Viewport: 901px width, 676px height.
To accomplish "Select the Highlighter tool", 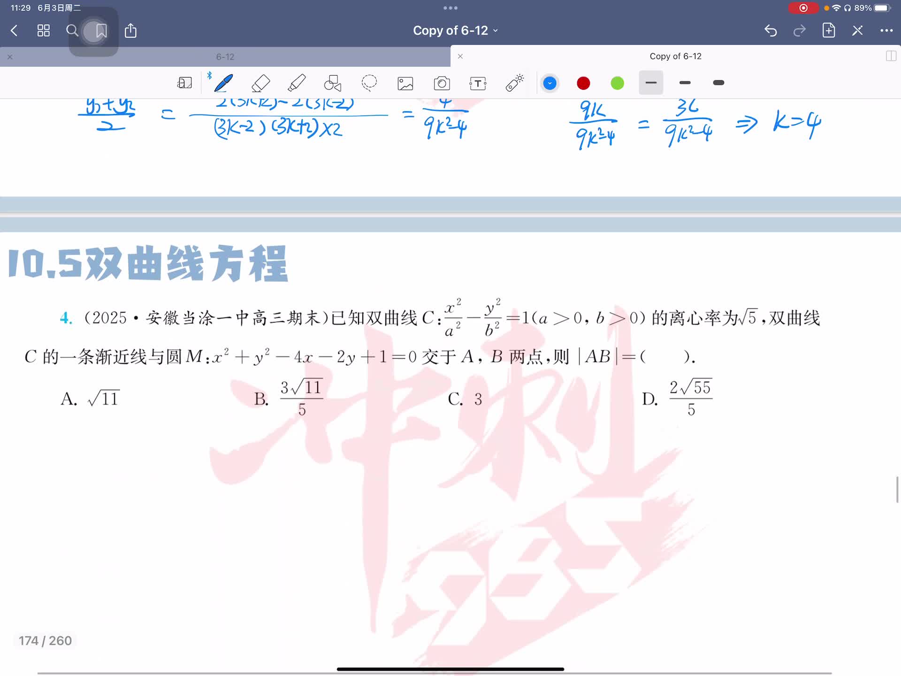I will 297,83.
